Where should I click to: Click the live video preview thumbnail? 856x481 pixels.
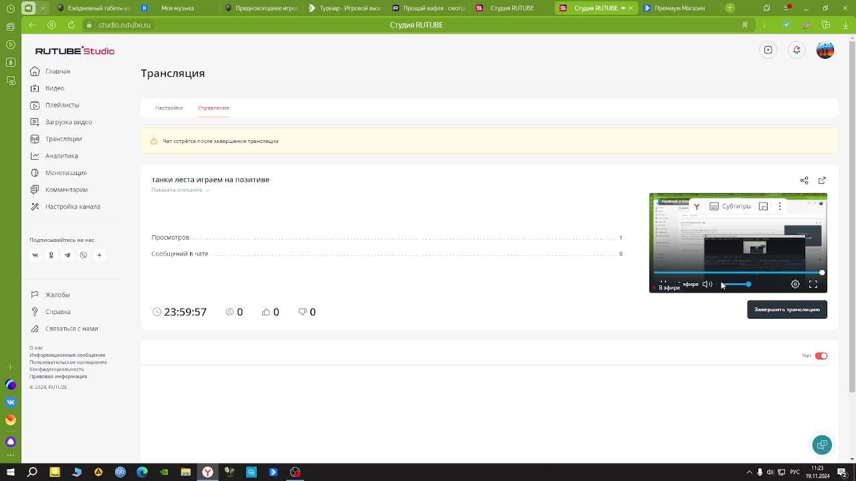(738, 243)
